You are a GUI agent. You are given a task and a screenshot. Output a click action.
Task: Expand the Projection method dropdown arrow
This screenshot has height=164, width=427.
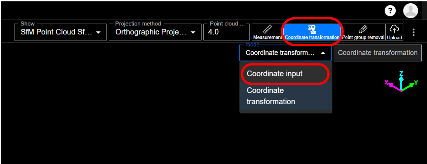click(193, 32)
